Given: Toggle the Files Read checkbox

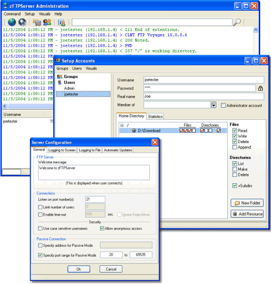Looking at the screenshot, I should pos(235,131).
